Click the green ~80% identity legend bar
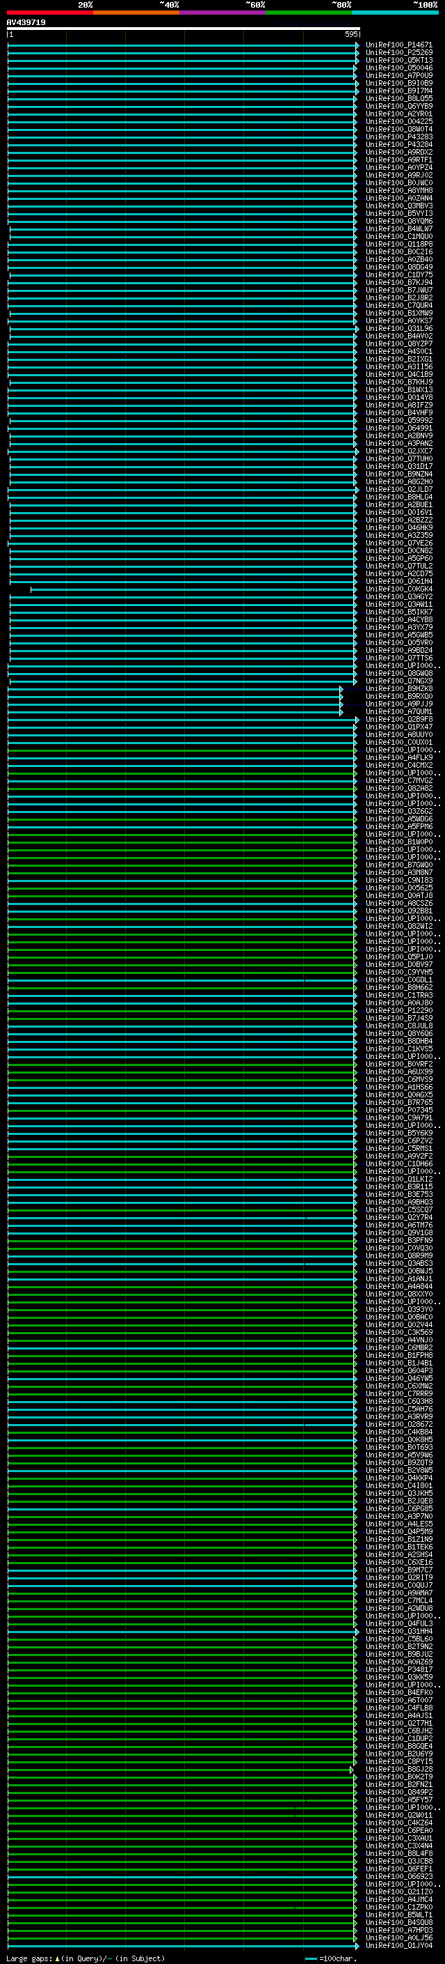Viewport: 445px width, 1964px height. [309, 13]
